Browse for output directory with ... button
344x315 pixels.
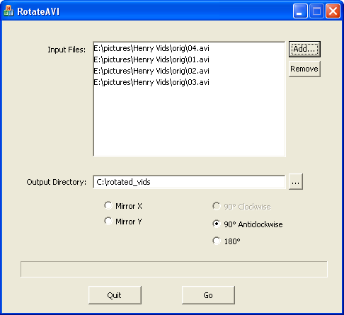click(x=296, y=182)
